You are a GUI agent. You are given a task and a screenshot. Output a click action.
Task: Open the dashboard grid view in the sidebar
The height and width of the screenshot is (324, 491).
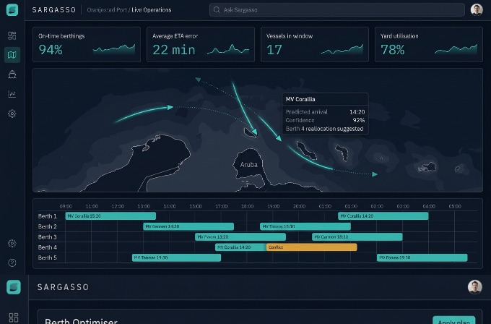(12, 35)
